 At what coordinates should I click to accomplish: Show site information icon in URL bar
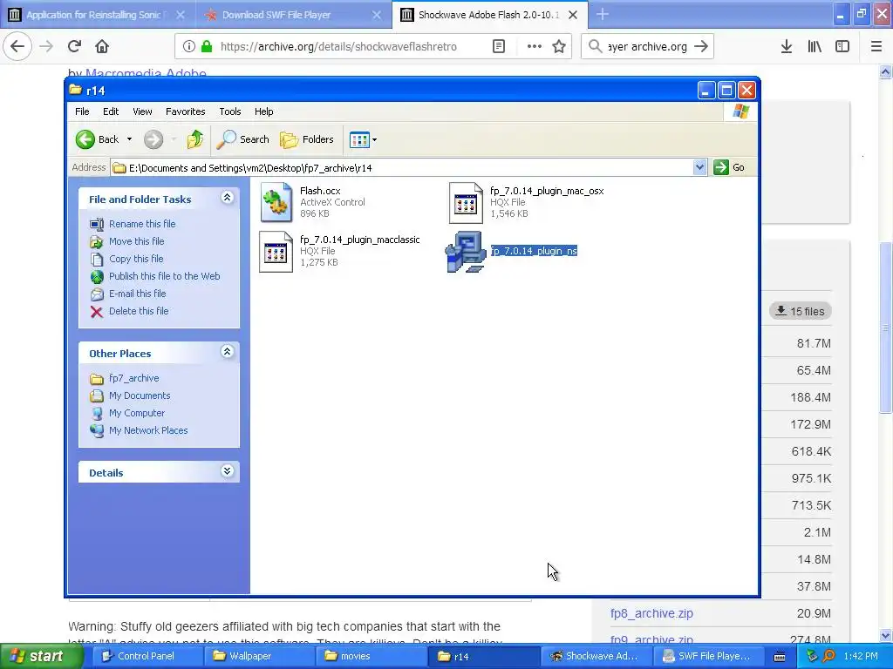pos(189,47)
